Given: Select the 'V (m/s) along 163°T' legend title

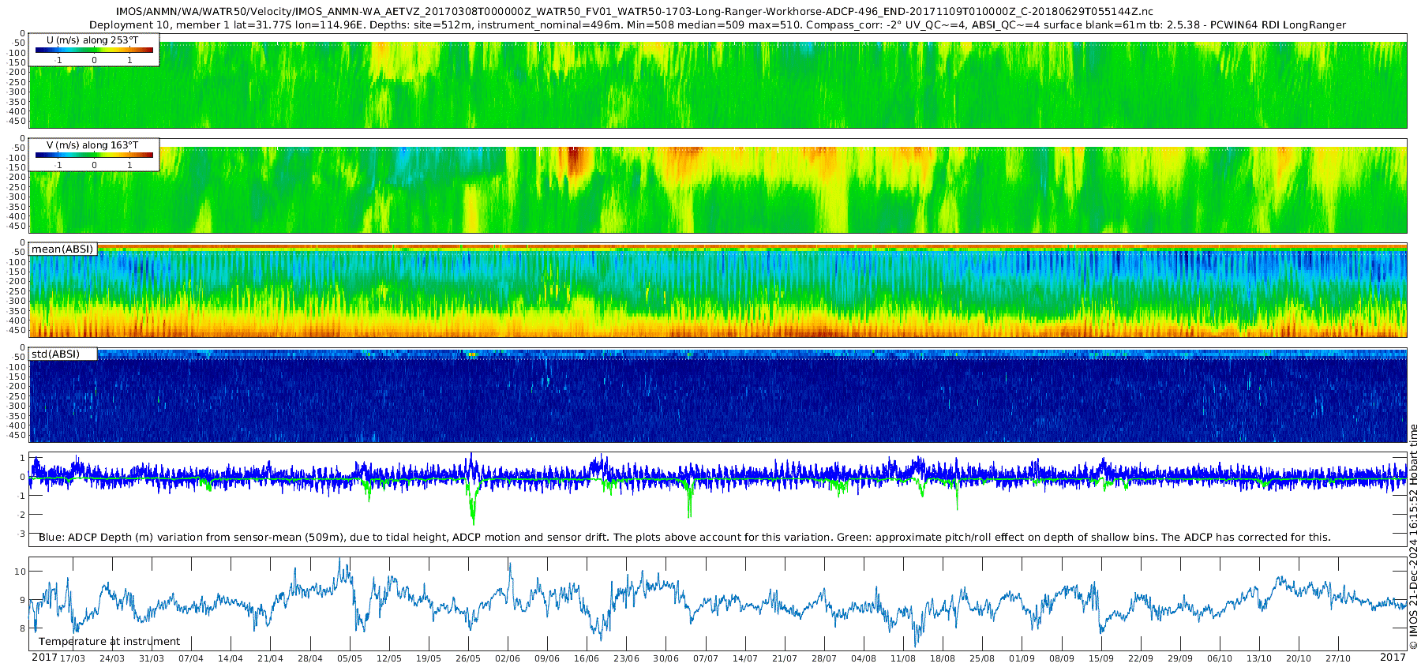Looking at the screenshot, I should [92, 145].
